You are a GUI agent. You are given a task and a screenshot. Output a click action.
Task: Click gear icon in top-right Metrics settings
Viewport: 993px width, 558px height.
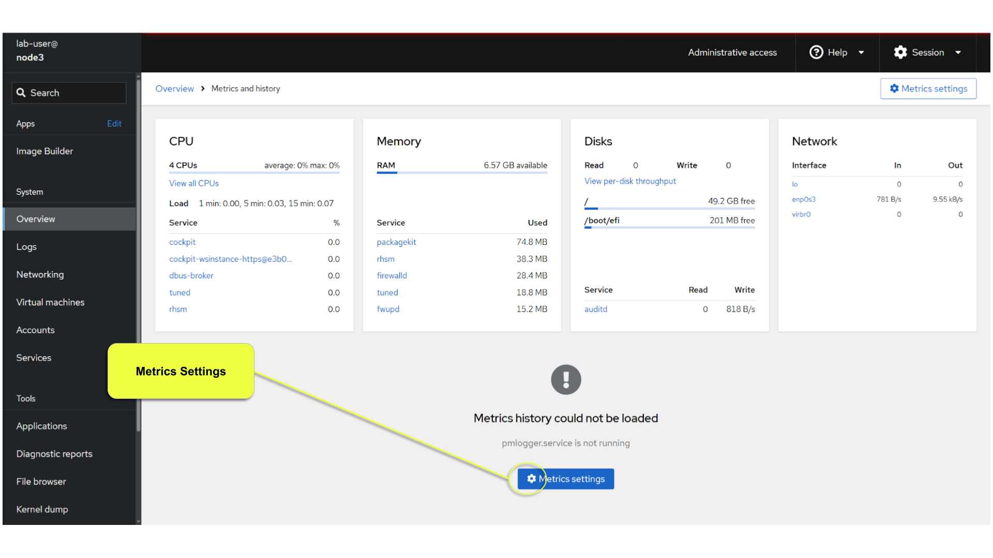894,88
